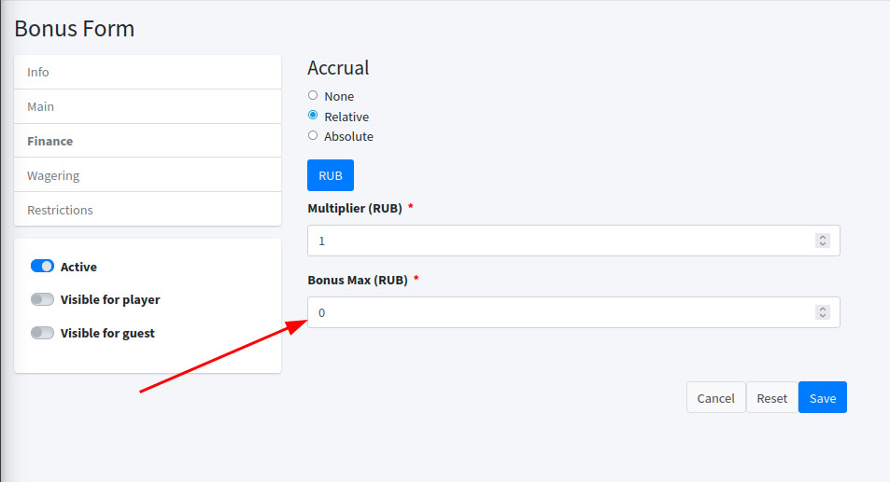Click the RUB currency button
Screen dimensions: 890x482
(331, 175)
